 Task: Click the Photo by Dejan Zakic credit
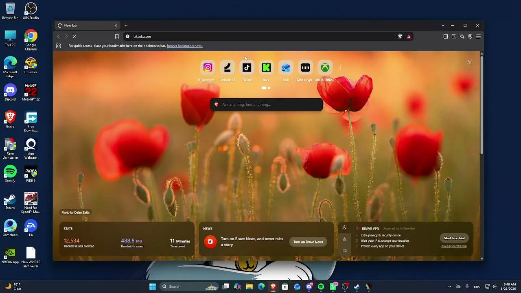tap(75, 212)
